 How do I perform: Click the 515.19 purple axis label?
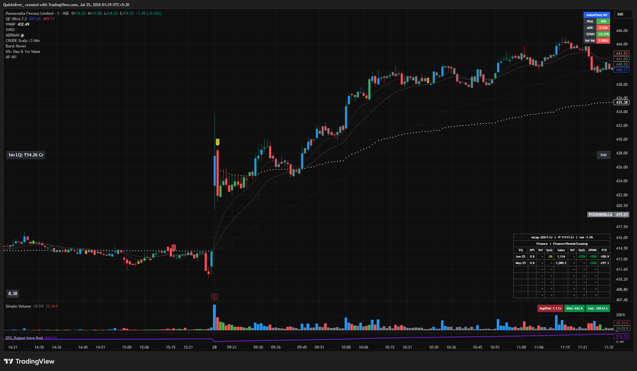(622, 336)
